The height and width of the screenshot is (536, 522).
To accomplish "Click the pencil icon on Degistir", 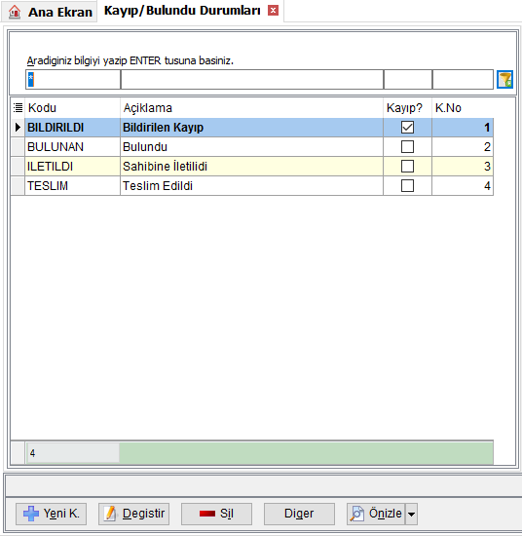I will (110, 514).
